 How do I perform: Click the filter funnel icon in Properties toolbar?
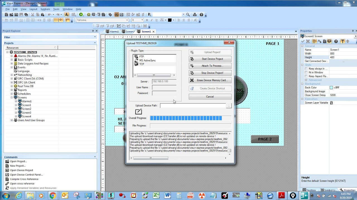[x=343, y=41]
